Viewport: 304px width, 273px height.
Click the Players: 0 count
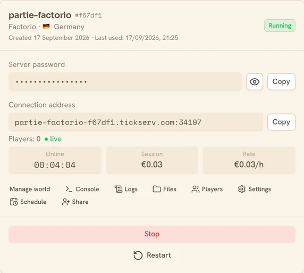coord(24,139)
